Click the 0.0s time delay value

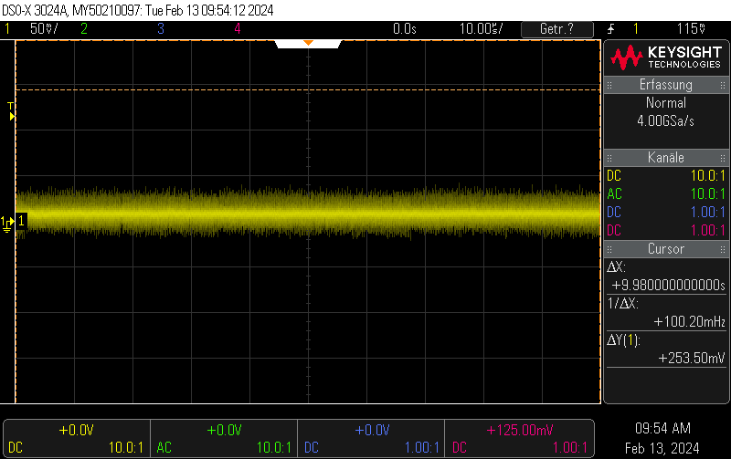pyautogui.click(x=404, y=29)
